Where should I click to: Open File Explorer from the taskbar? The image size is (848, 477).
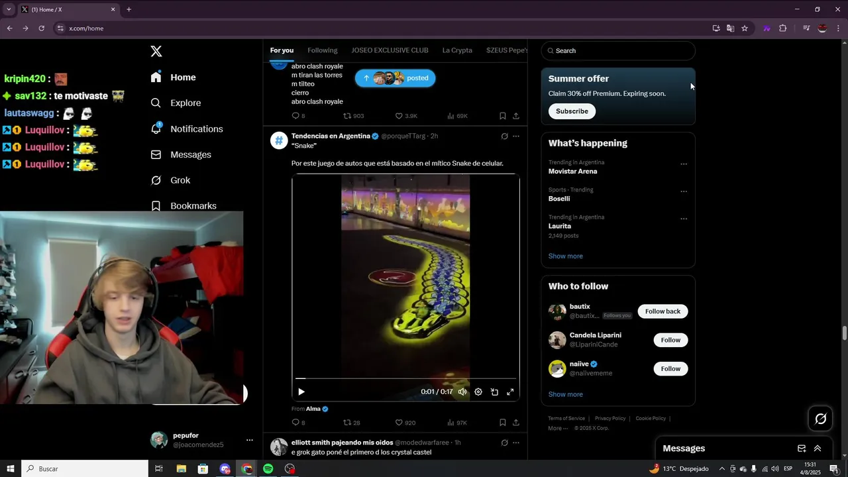pyautogui.click(x=181, y=468)
